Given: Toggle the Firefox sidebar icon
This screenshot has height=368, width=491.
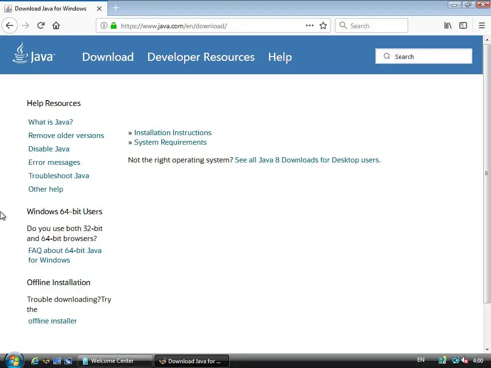Looking at the screenshot, I should pyautogui.click(x=463, y=26).
